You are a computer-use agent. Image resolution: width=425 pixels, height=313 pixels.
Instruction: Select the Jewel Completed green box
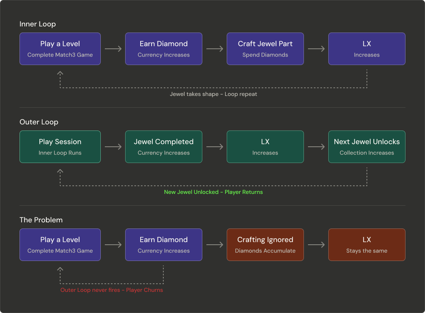(163, 147)
